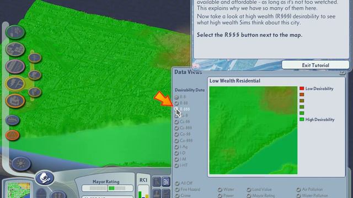This screenshot has height=198, width=353.
Task: Open the Civic buildings menu button
Action: 15,101
